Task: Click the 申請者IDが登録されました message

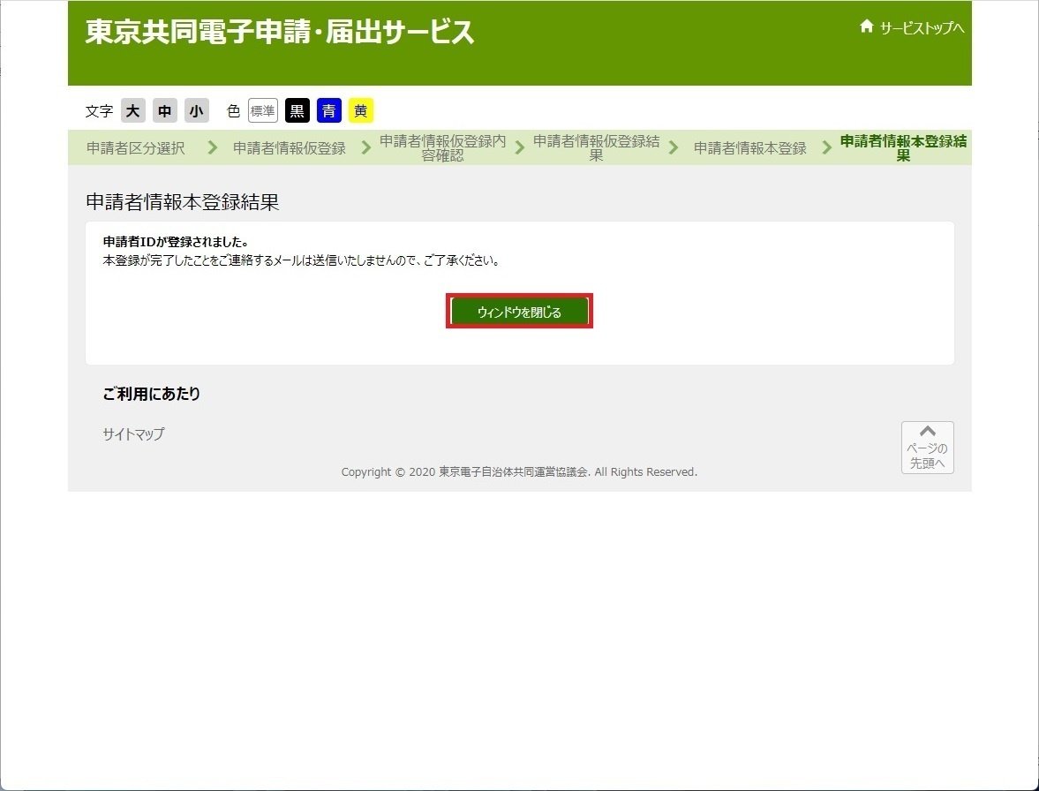Action: pyautogui.click(x=176, y=242)
